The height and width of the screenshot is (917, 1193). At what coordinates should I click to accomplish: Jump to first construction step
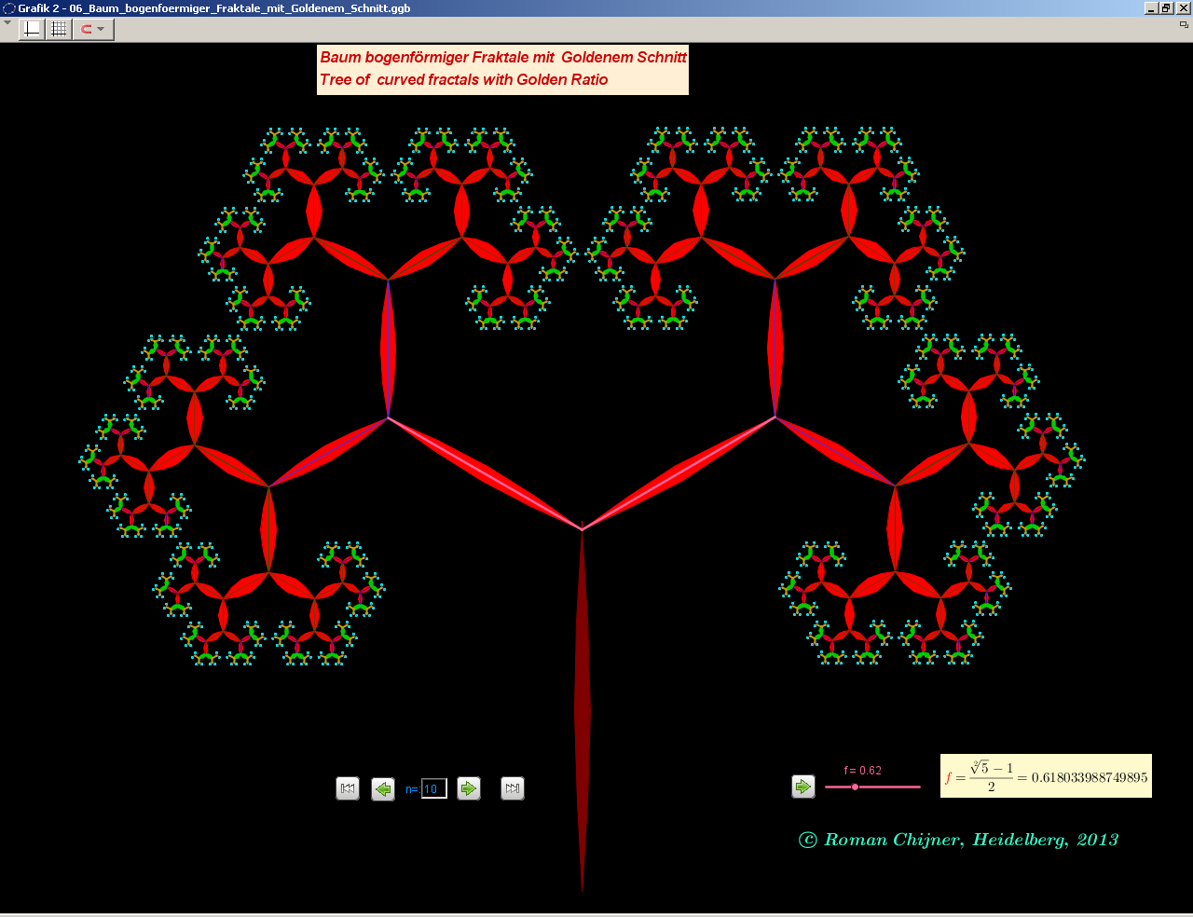click(348, 788)
